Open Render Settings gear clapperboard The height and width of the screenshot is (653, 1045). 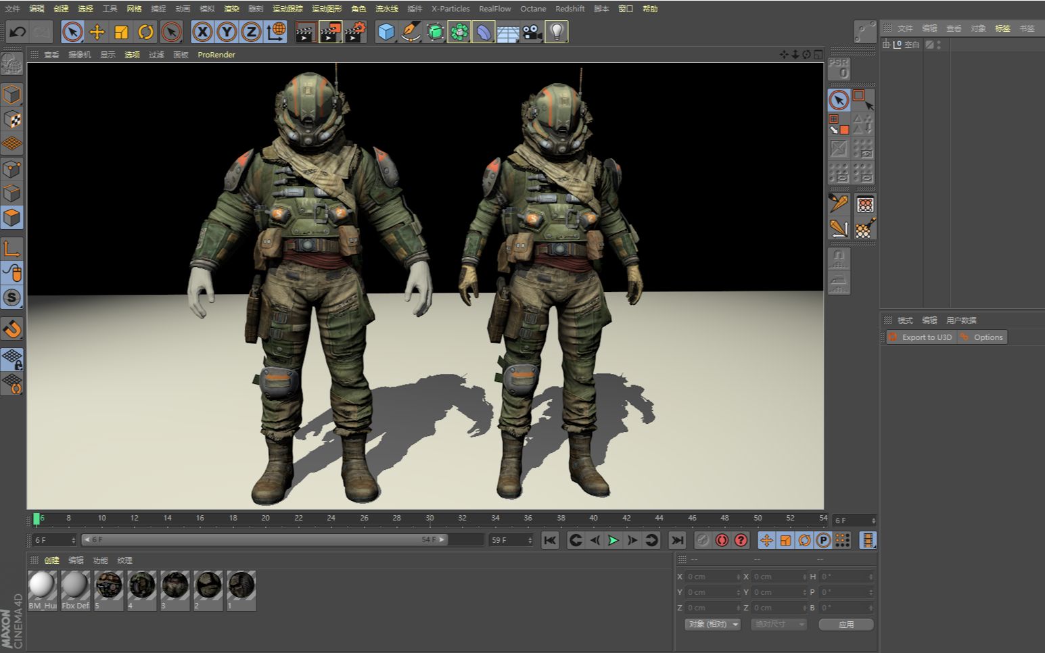tap(355, 32)
